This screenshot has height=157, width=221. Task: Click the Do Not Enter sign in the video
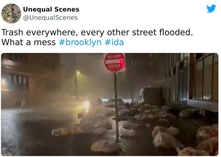(115, 62)
